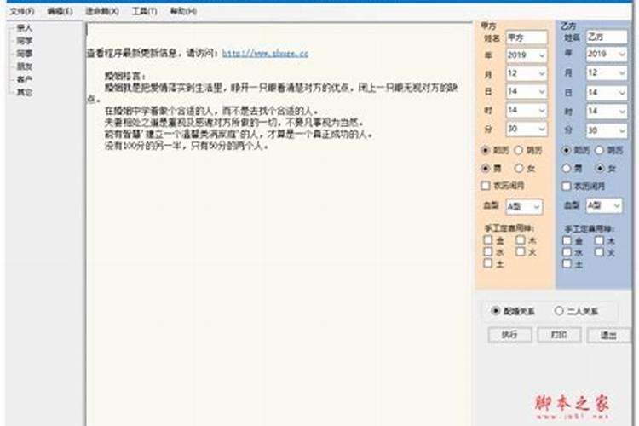Expand the 乙方 hour dropdown
Viewport: 639px width, 426px height.
(621, 112)
